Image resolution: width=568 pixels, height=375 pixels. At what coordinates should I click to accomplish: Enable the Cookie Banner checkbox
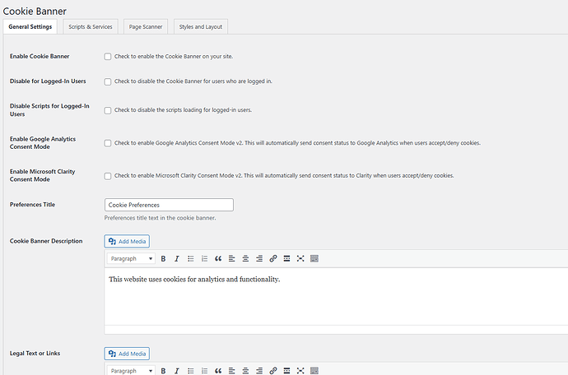[x=108, y=57]
